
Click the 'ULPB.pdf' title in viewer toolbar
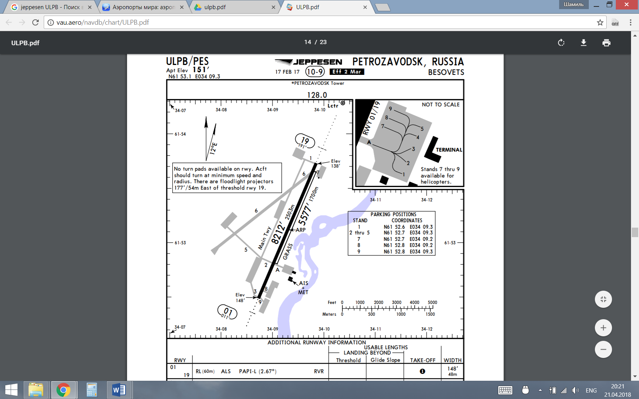tap(25, 43)
